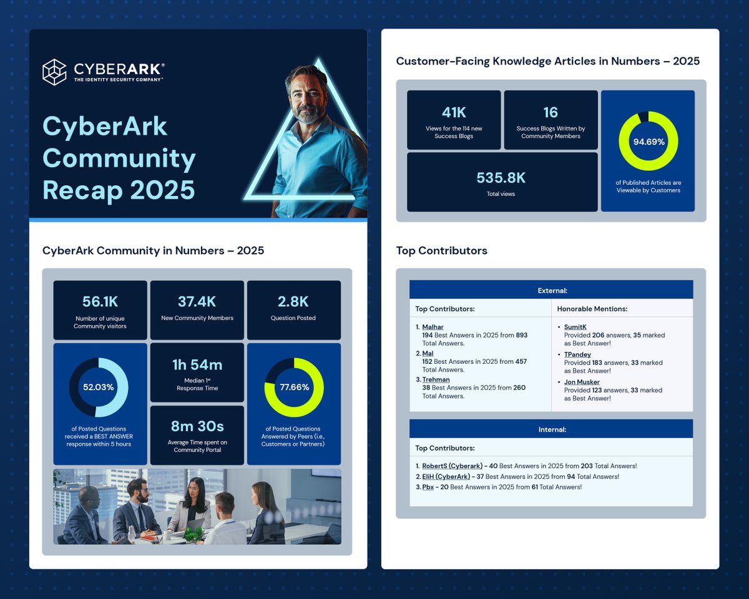Click 'of Published Articles are Viewable by Customers'

[648, 187]
